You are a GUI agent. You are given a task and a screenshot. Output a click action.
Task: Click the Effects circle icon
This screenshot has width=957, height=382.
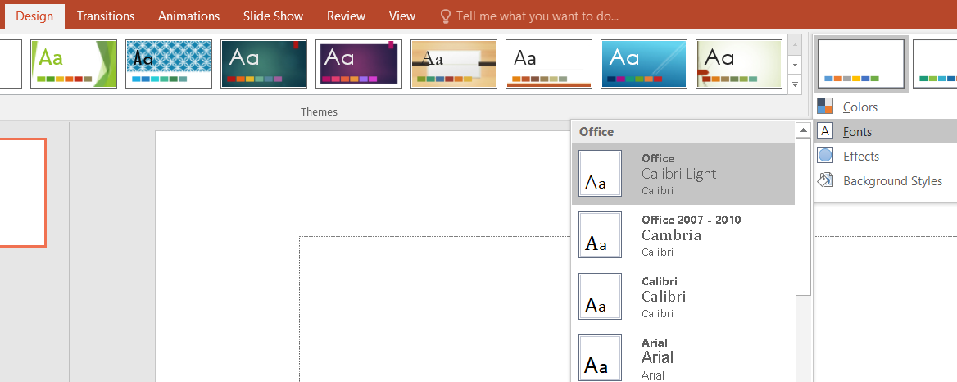point(825,156)
